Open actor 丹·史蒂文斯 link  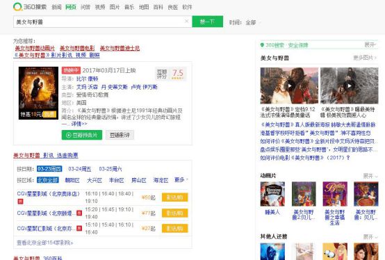[x=115, y=87]
